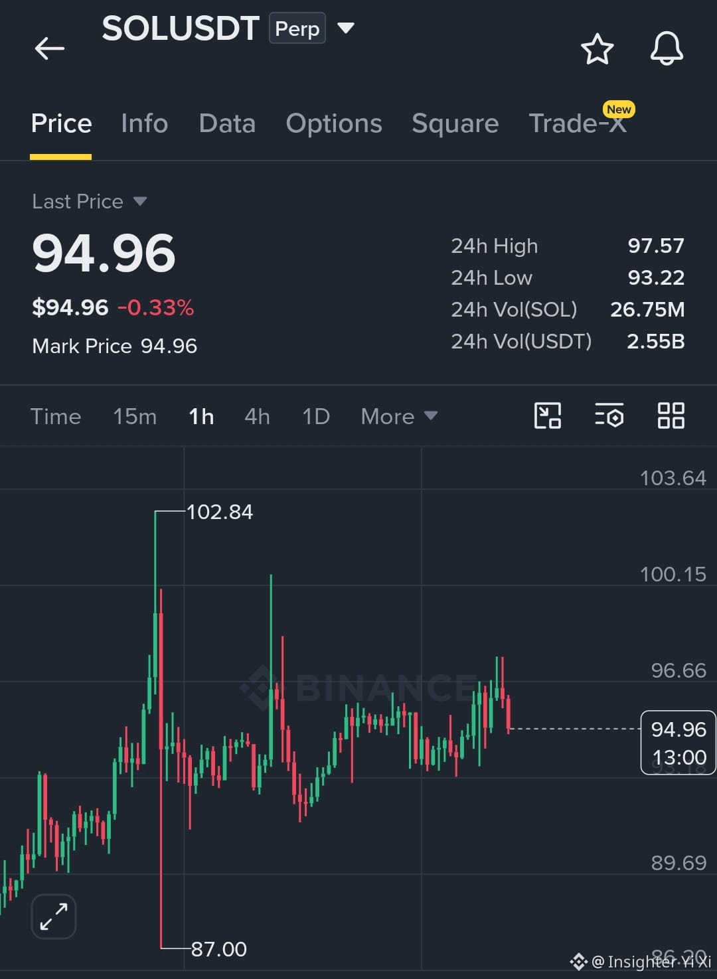
Task: Open the Options tab
Action: pos(334,123)
